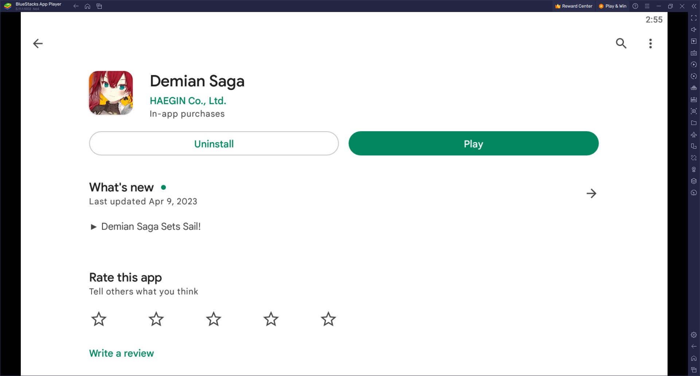
Task: Take a screenshot with sidebar camera icon
Action: pyautogui.click(x=694, y=111)
